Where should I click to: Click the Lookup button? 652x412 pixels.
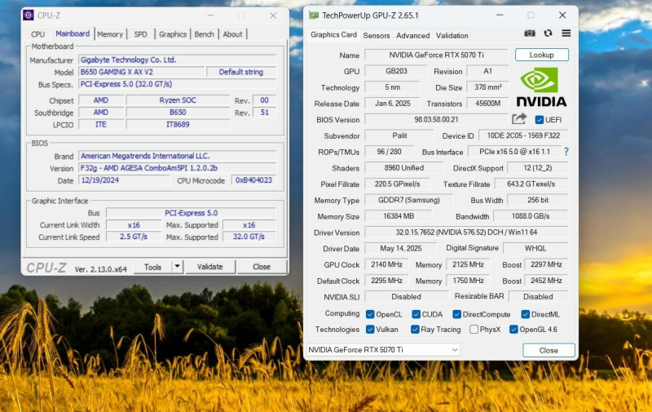[x=541, y=55]
